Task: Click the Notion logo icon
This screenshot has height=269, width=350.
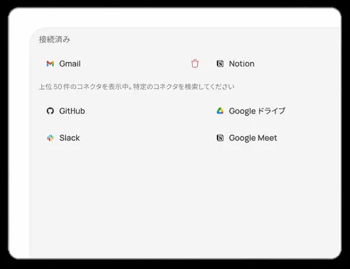Action: click(x=220, y=64)
